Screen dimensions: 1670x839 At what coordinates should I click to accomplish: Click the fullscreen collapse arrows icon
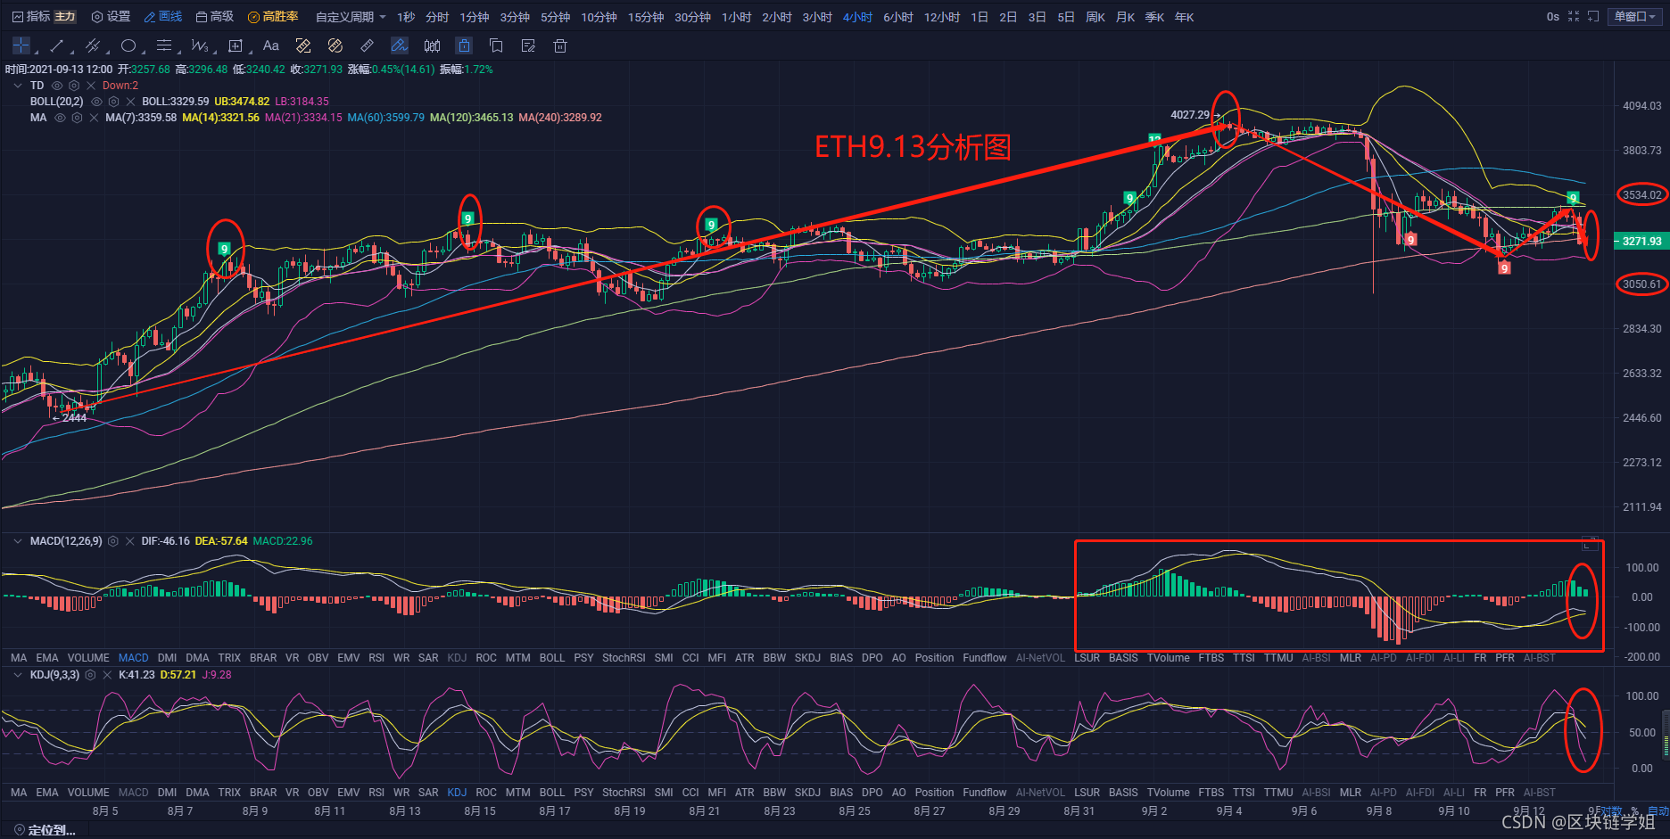click(1574, 17)
